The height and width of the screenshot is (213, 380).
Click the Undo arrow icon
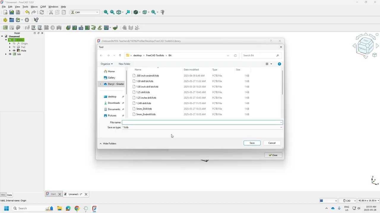coord(27,12)
